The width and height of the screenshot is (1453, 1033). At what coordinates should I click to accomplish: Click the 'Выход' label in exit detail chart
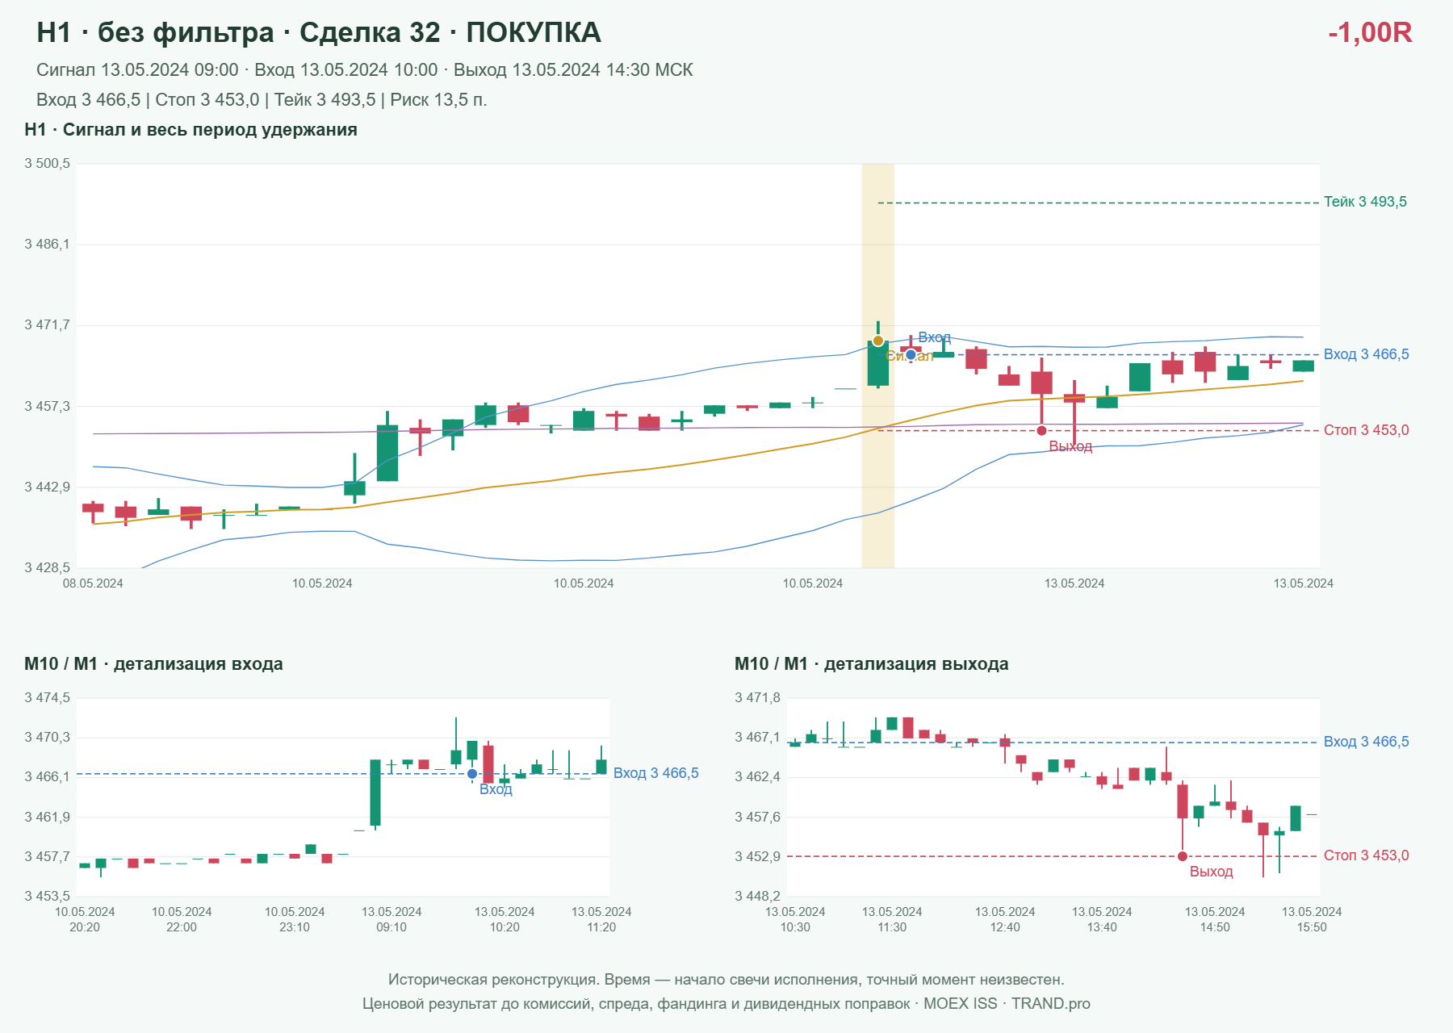(x=1211, y=872)
